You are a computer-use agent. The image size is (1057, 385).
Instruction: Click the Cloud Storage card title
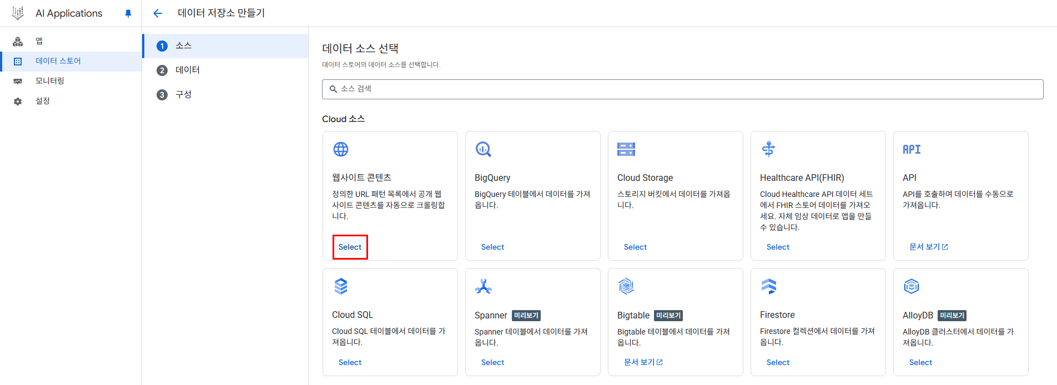[645, 178]
